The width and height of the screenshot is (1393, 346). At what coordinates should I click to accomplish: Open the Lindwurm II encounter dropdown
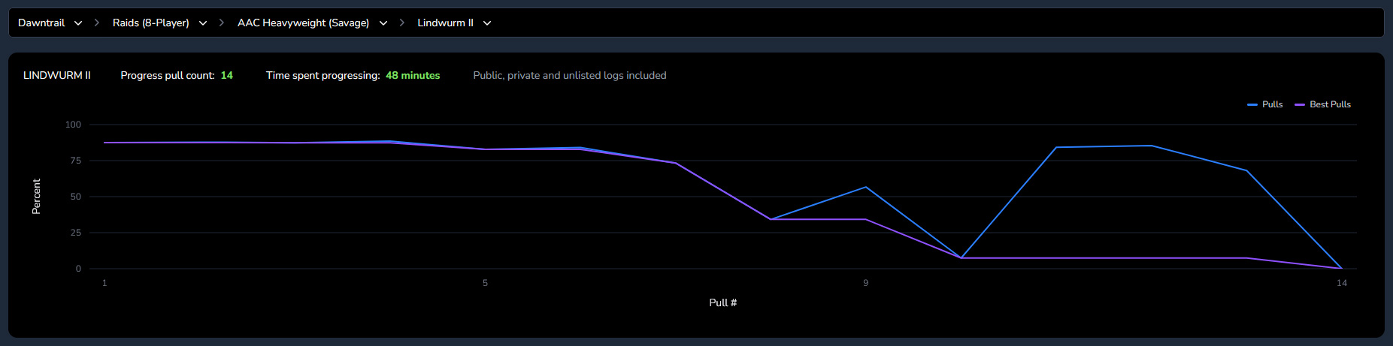[x=454, y=23]
